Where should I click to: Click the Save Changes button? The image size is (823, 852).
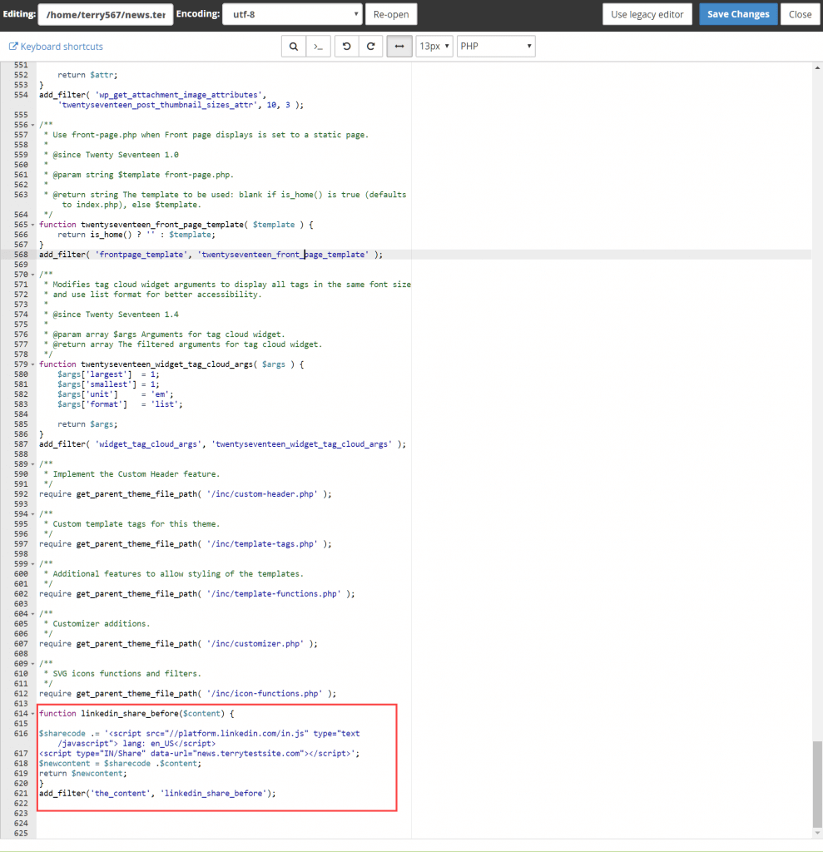[x=738, y=14]
